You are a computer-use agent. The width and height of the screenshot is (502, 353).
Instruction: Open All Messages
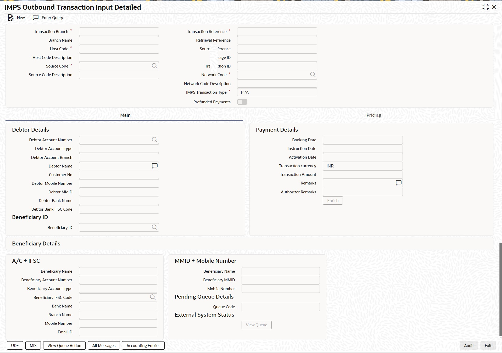(104, 345)
